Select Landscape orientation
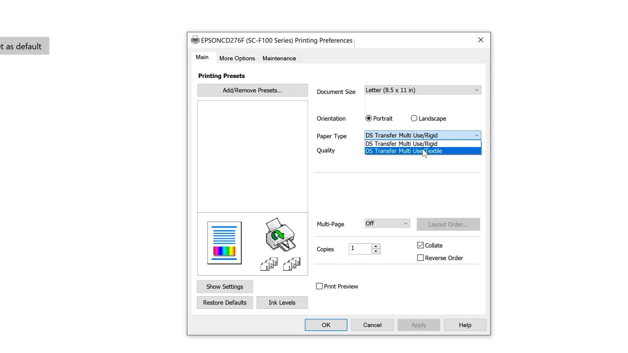 tap(414, 118)
